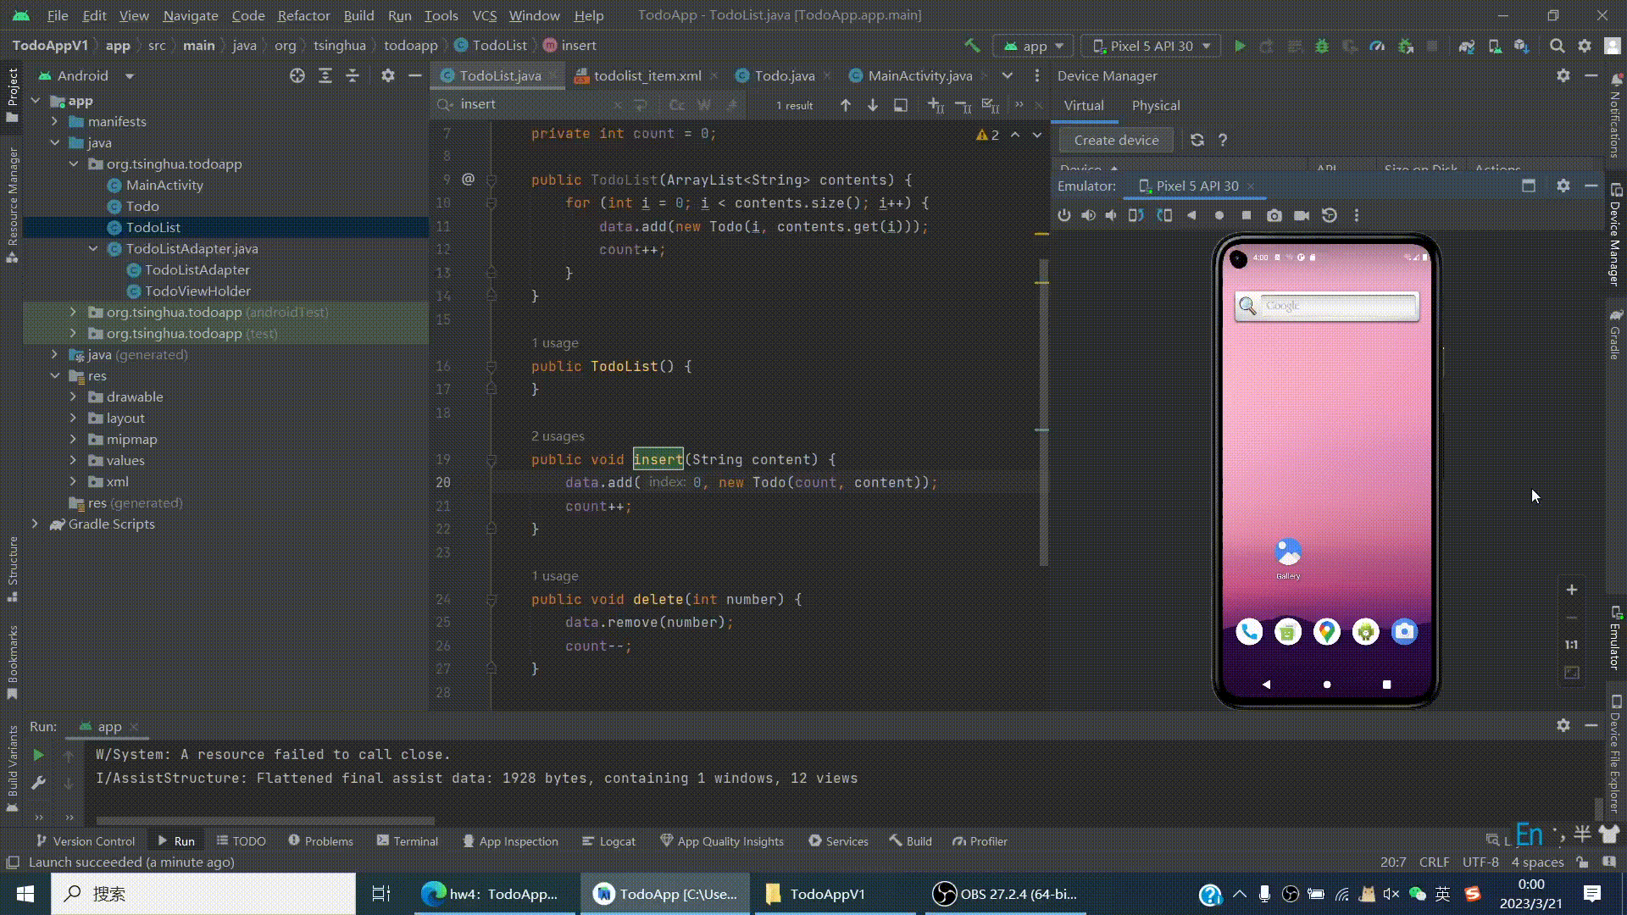Rotate the emulator left

[1136, 215]
